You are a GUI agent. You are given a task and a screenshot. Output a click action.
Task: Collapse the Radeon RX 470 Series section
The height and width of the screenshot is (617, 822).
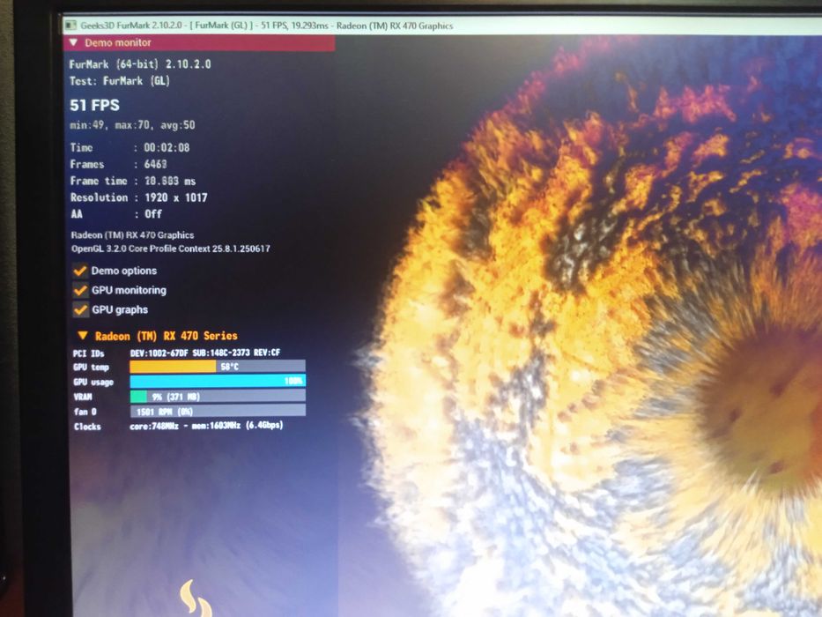(82, 335)
